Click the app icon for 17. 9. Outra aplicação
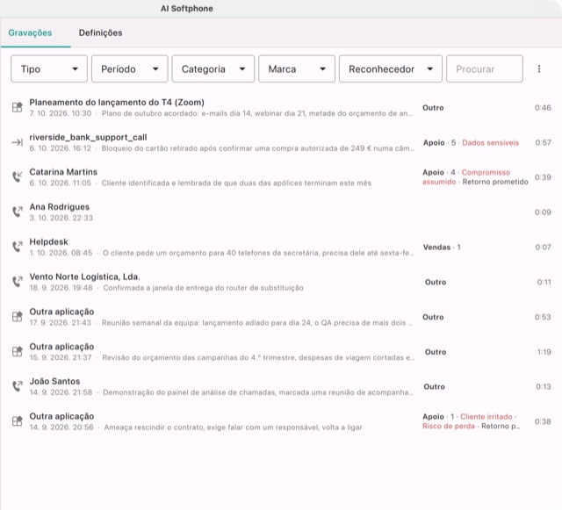The image size is (562, 510). click(18, 317)
